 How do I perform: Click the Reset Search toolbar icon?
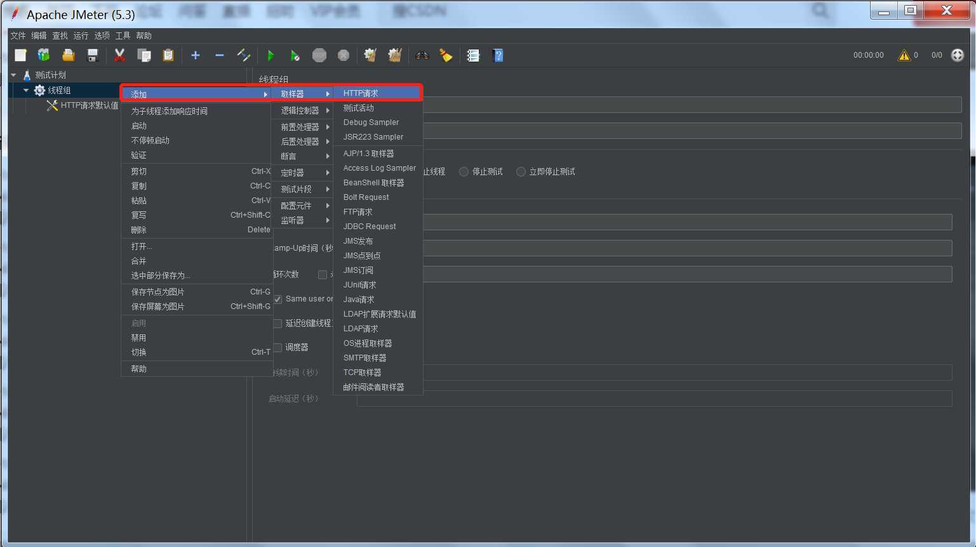click(446, 56)
